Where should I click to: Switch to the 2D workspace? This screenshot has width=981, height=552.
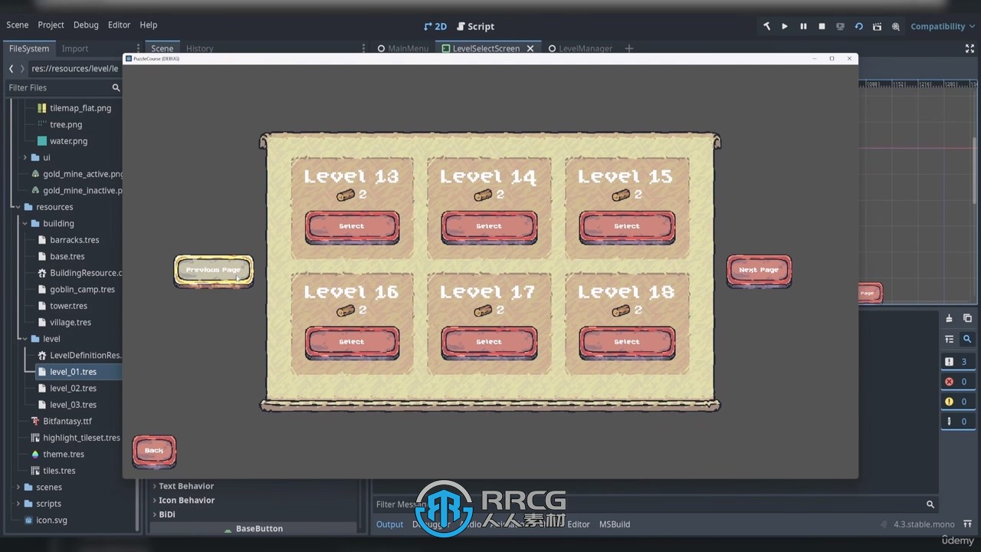435,26
